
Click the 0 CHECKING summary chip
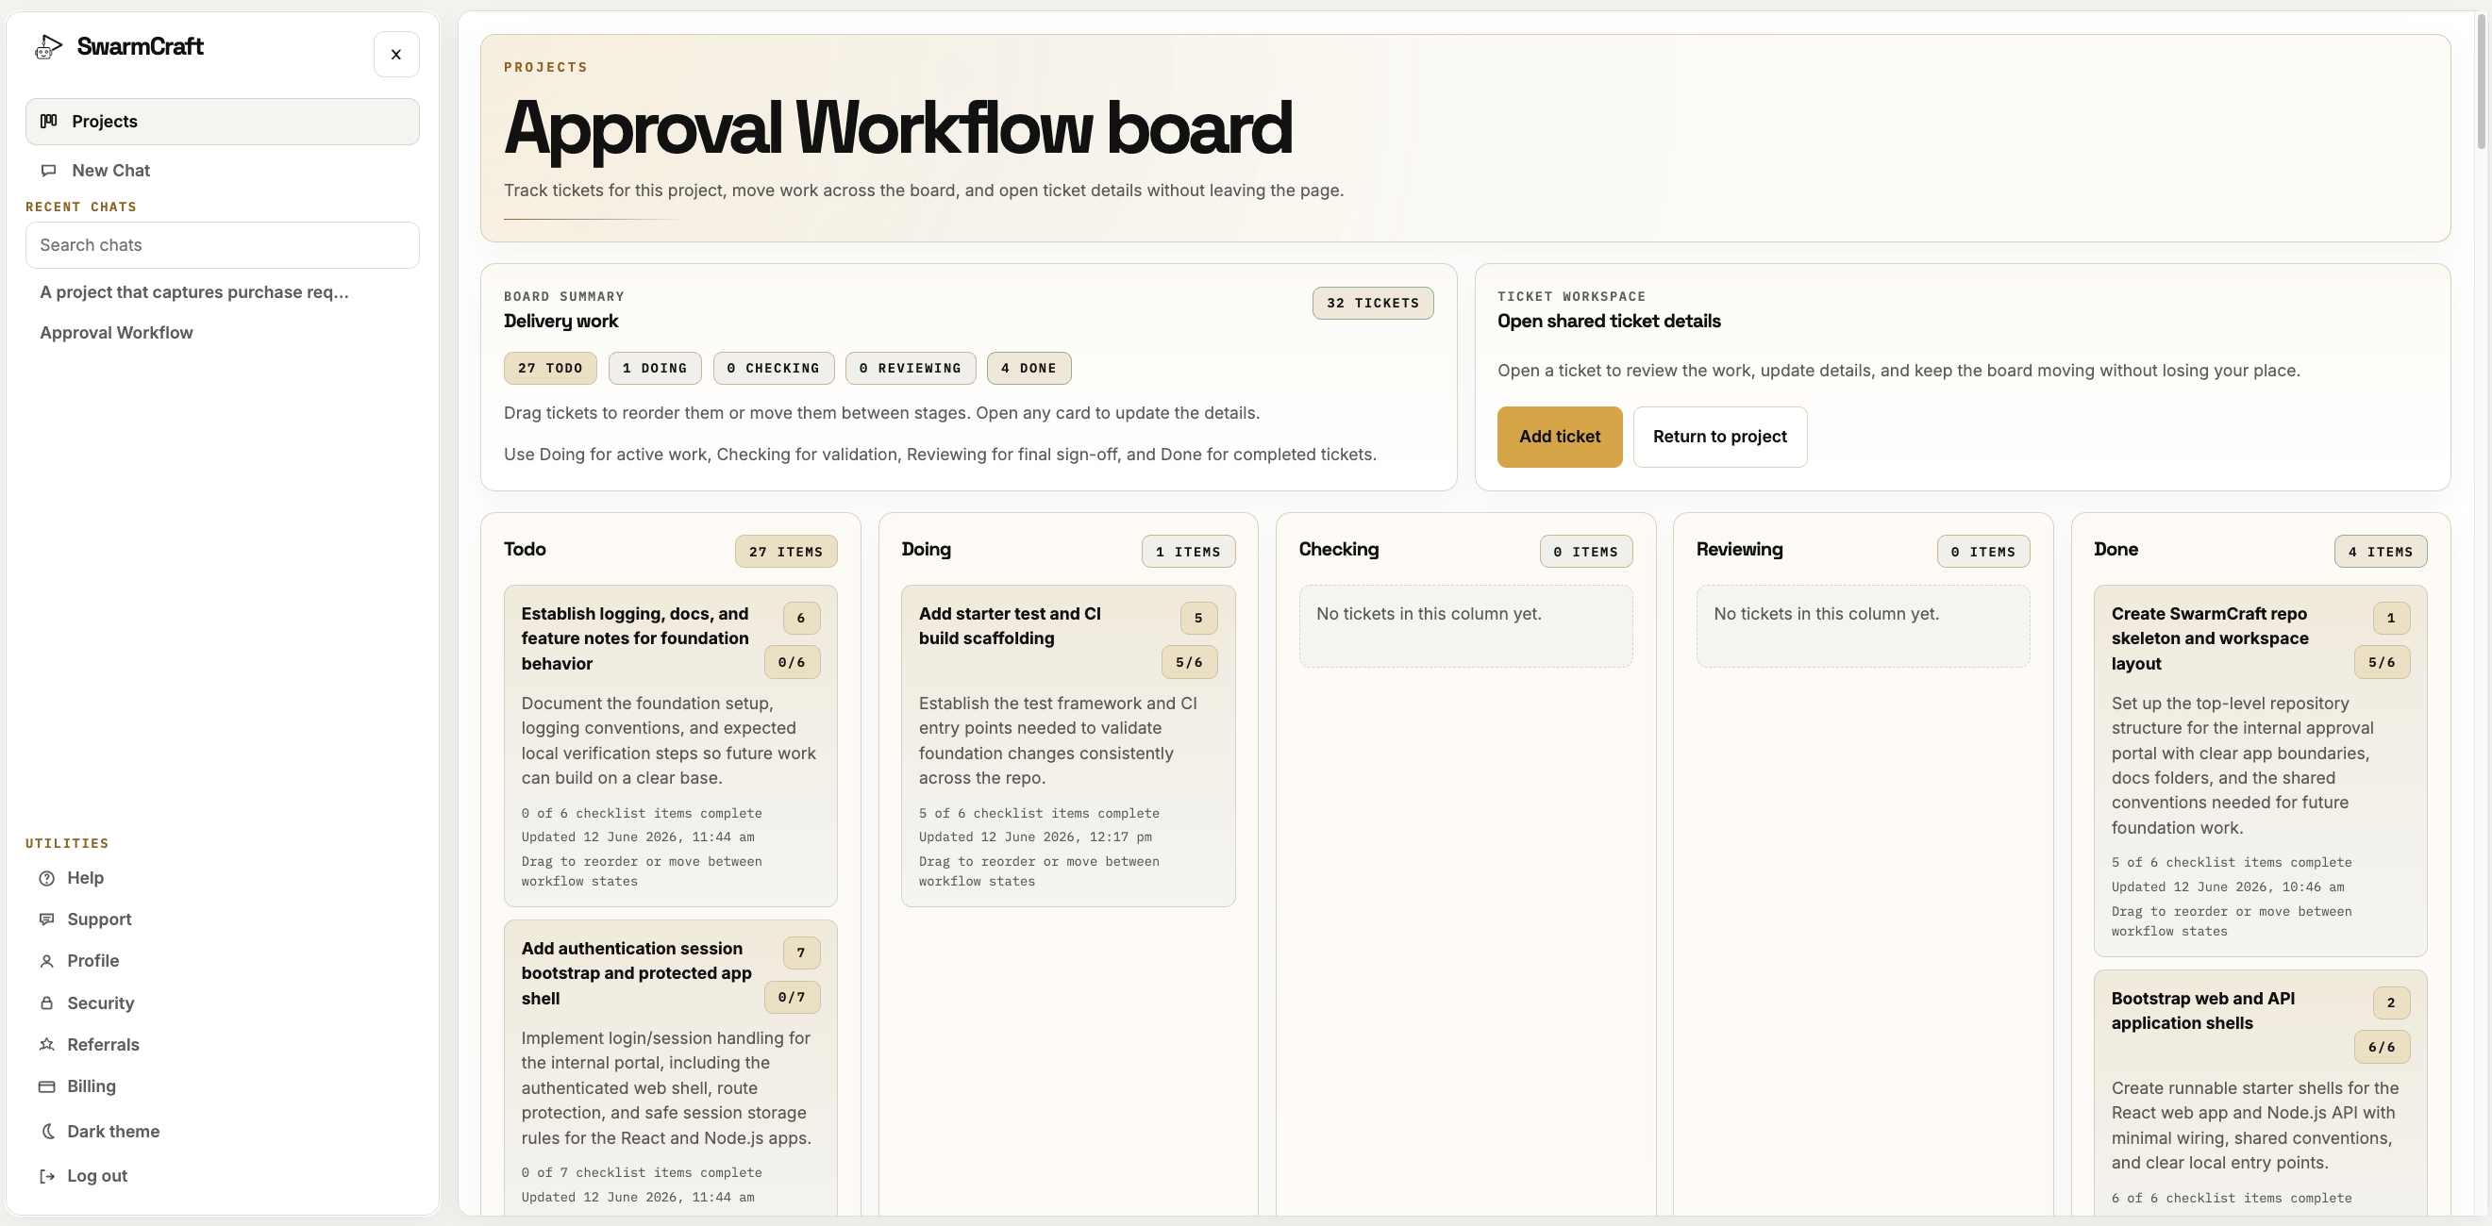773,369
